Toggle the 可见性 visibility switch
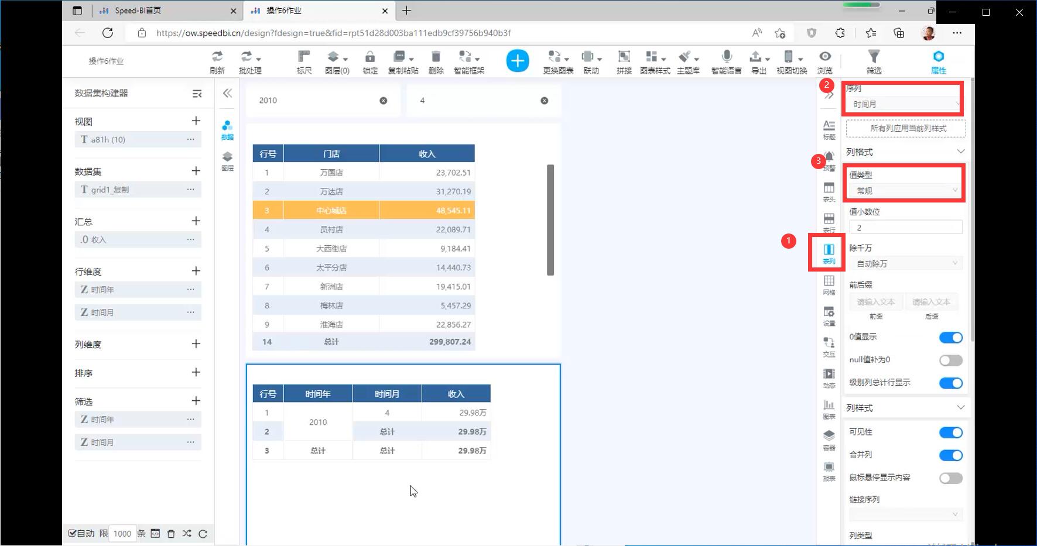The image size is (1037, 546). click(x=951, y=432)
